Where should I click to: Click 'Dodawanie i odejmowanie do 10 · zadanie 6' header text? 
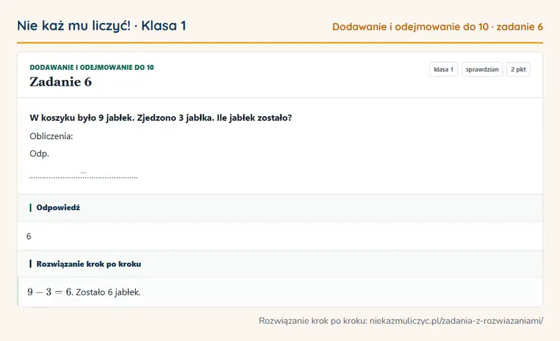click(x=438, y=27)
